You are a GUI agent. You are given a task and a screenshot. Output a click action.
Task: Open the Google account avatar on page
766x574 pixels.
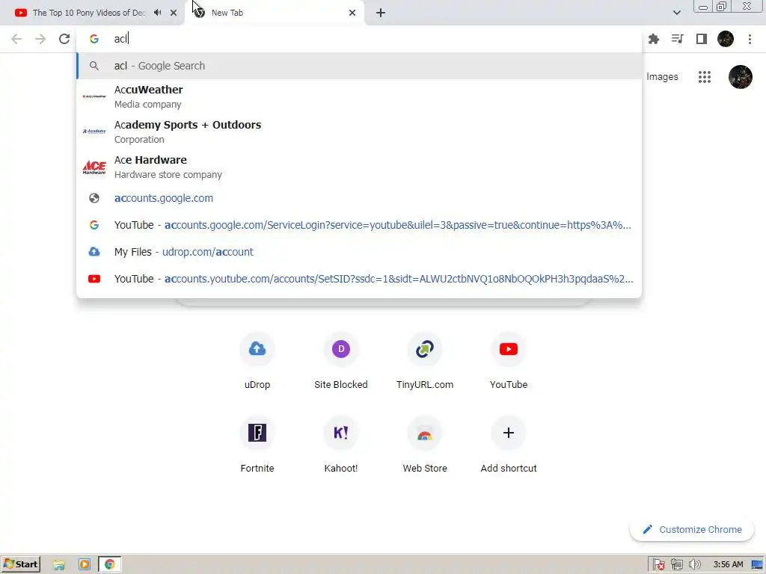[740, 77]
